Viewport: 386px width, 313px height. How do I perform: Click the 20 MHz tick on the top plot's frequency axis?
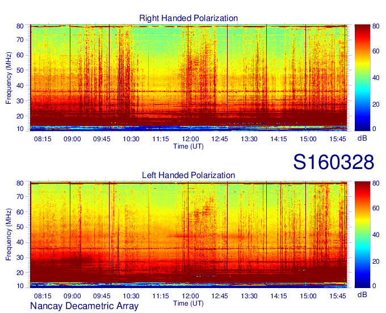point(20,116)
